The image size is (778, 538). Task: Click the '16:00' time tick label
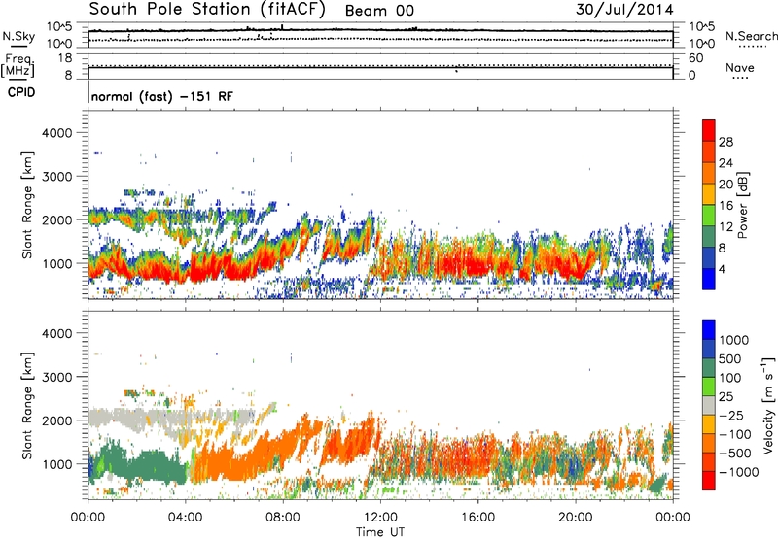point(477,518)
